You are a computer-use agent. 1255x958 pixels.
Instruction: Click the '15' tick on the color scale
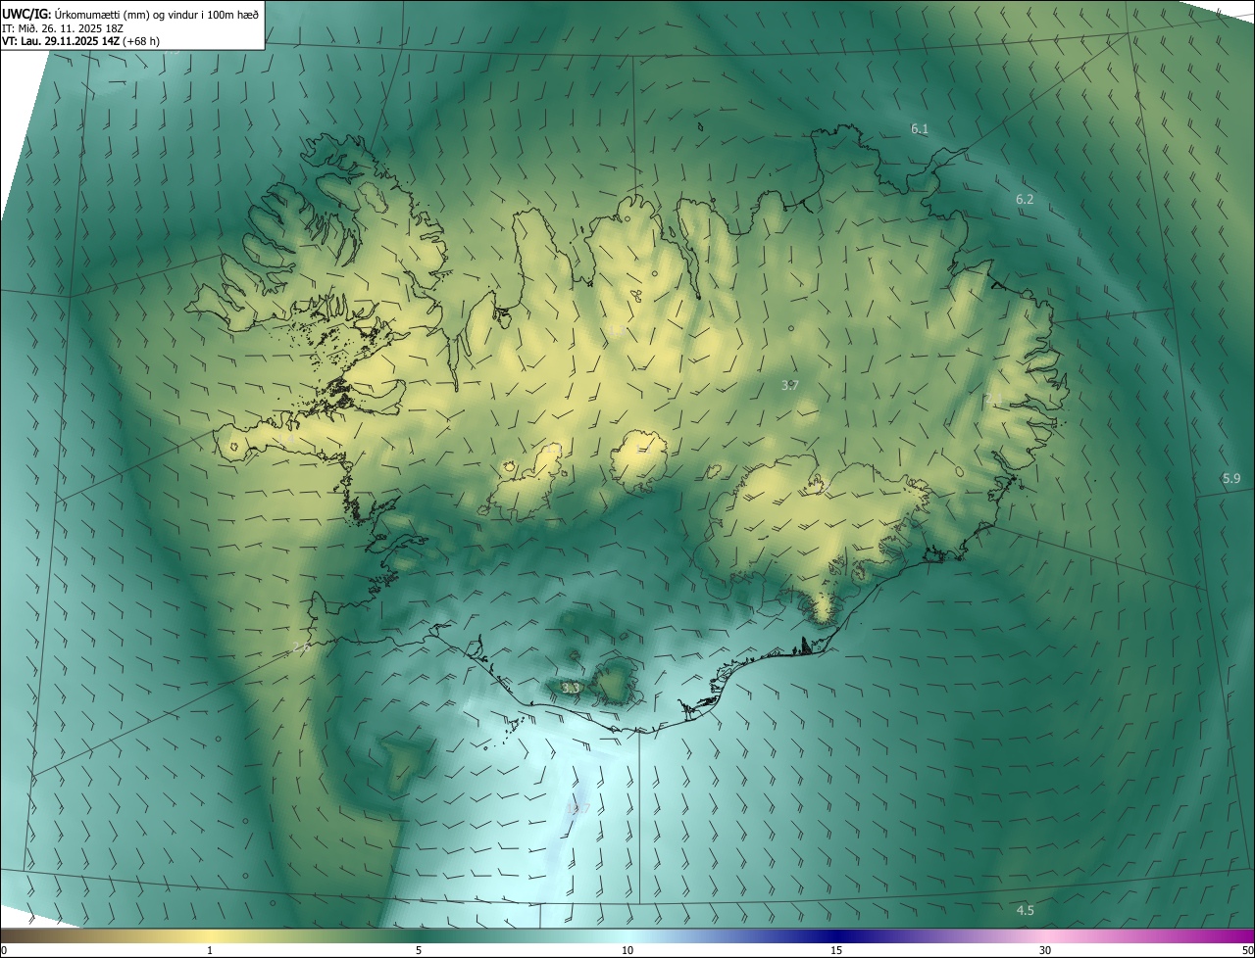[836, 950]
